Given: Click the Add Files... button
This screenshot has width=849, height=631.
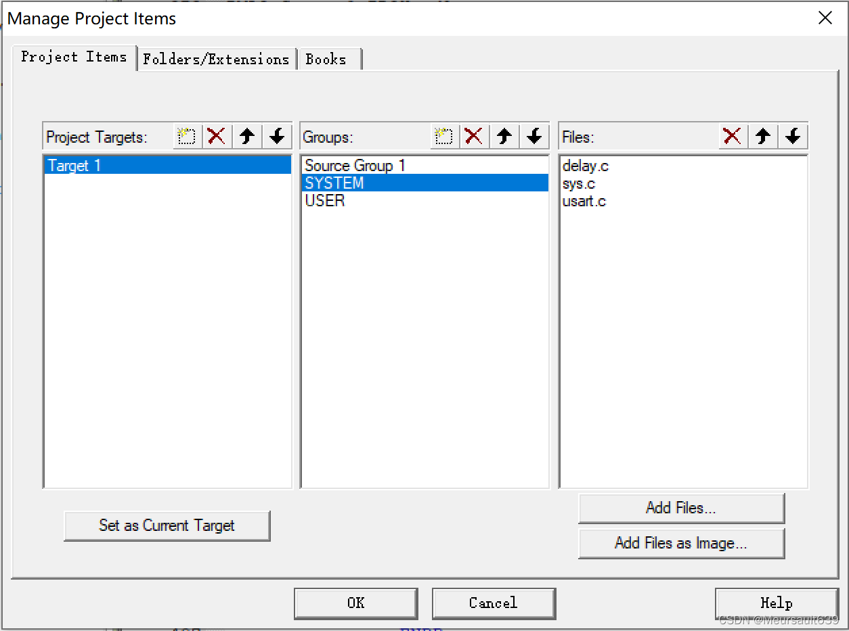Looking at the screenshot, I should (x=681, y=508).
